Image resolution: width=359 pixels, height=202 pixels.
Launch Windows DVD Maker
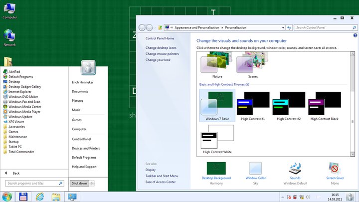tap(23, 97)
